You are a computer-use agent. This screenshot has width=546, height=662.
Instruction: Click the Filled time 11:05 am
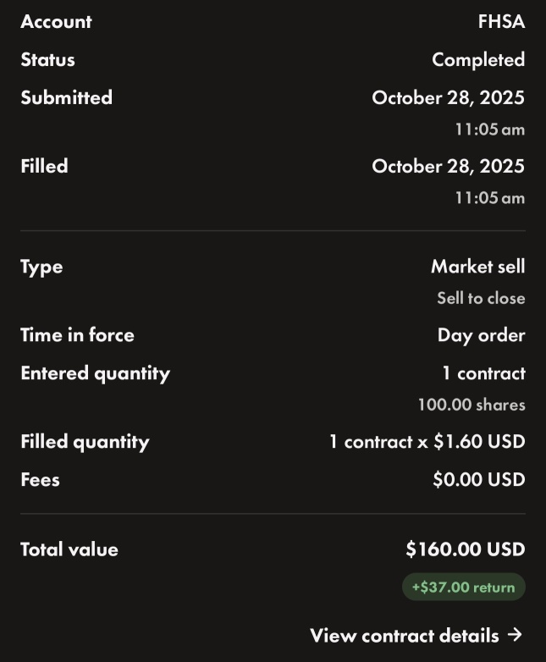point(490,197)
